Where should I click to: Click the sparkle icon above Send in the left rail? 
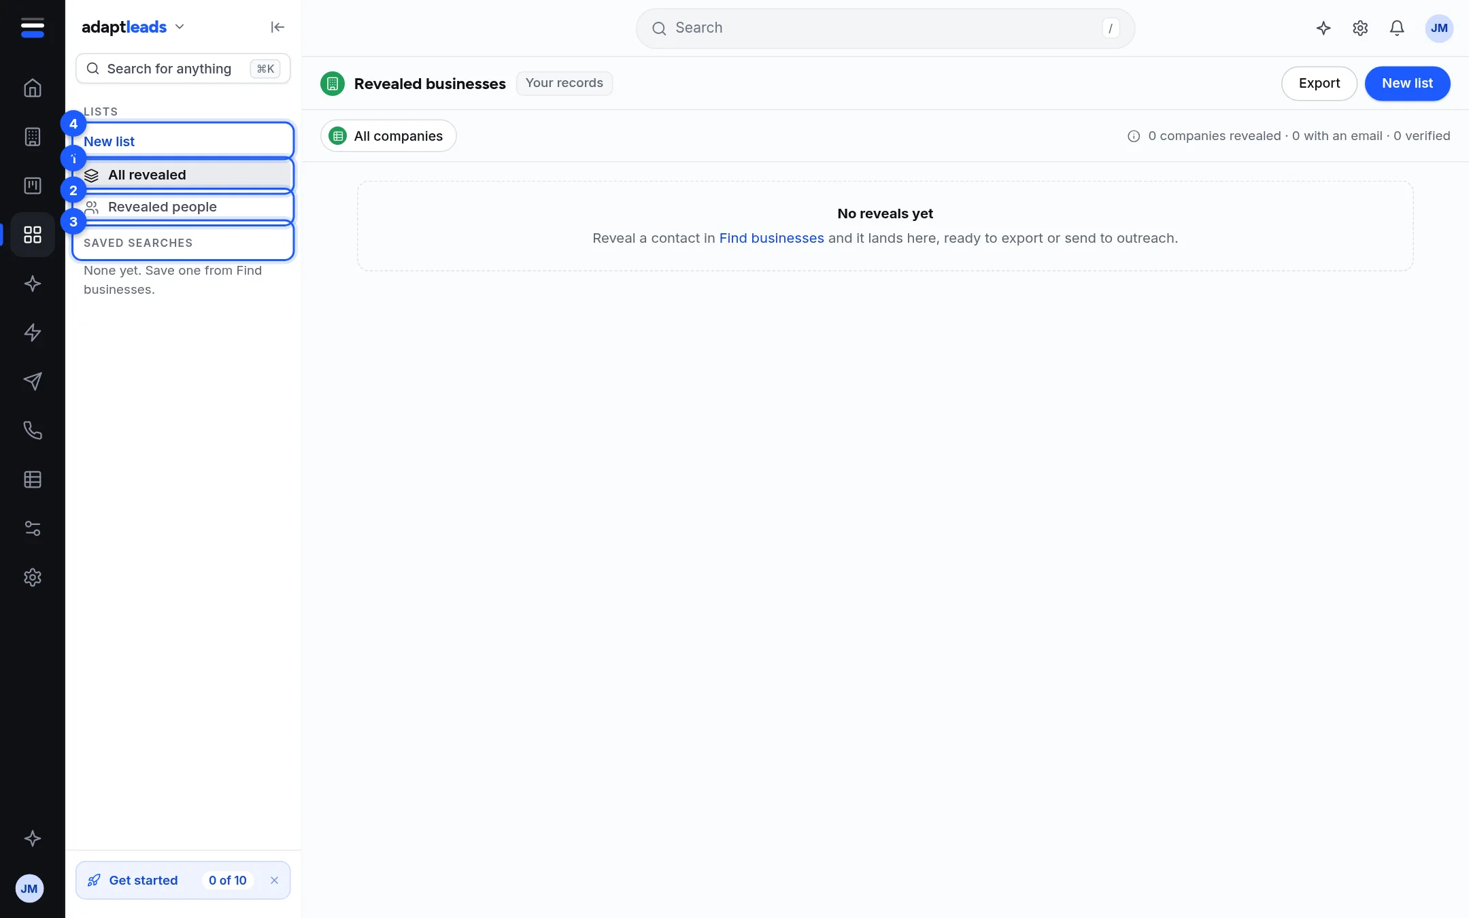tap(33, 284)
